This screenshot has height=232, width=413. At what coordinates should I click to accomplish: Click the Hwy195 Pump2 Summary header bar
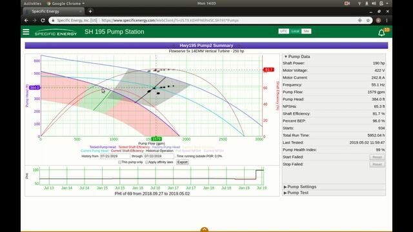(206, 46)
